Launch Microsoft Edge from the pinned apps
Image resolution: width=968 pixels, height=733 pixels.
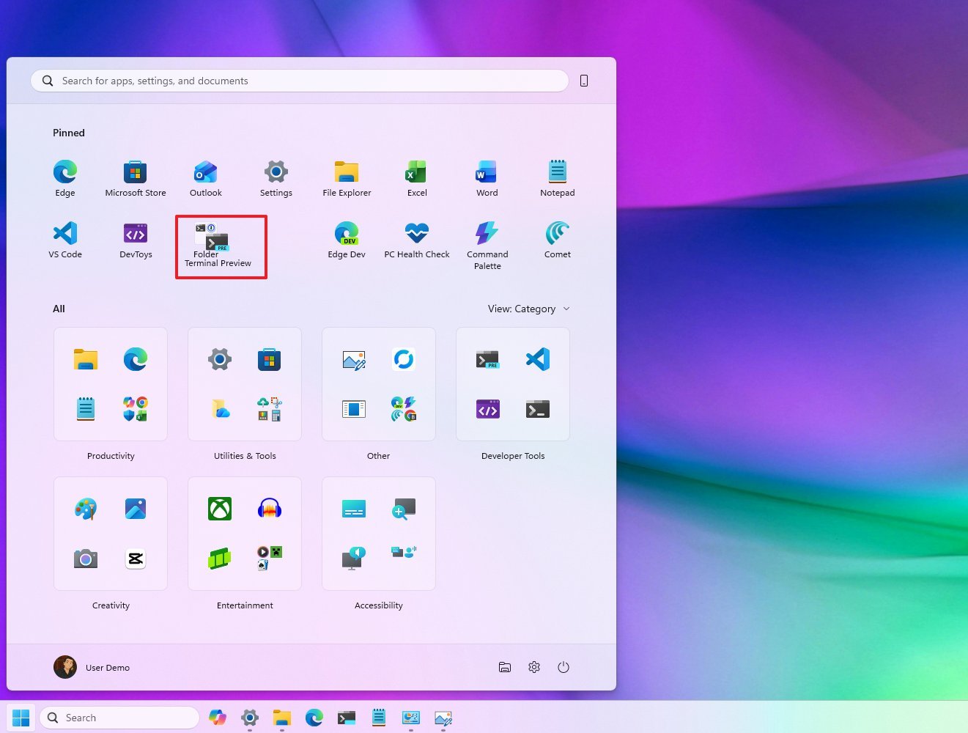(64, 176)
